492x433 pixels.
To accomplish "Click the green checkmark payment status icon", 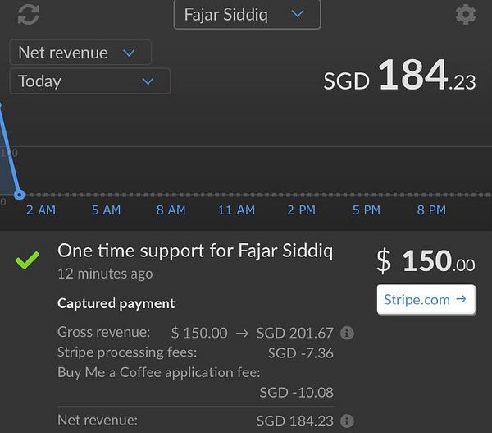I will point(28,261).
